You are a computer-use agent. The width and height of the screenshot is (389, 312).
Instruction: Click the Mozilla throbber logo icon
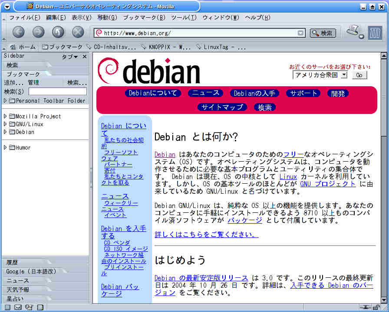(375, 32)
